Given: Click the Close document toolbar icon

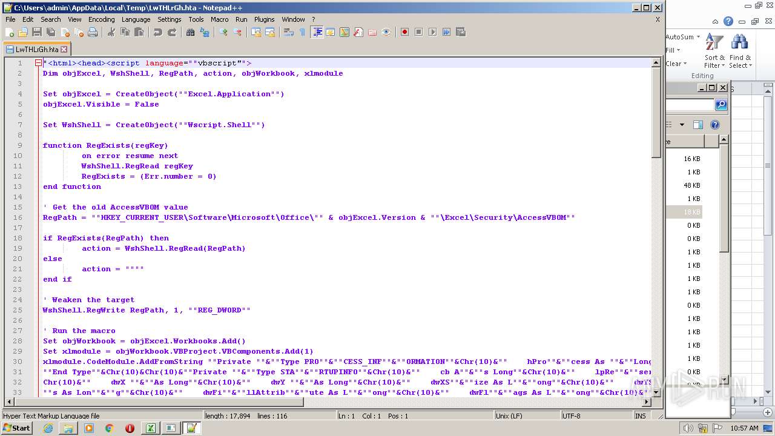Looking at the screenshot, I should coord(65,32).
